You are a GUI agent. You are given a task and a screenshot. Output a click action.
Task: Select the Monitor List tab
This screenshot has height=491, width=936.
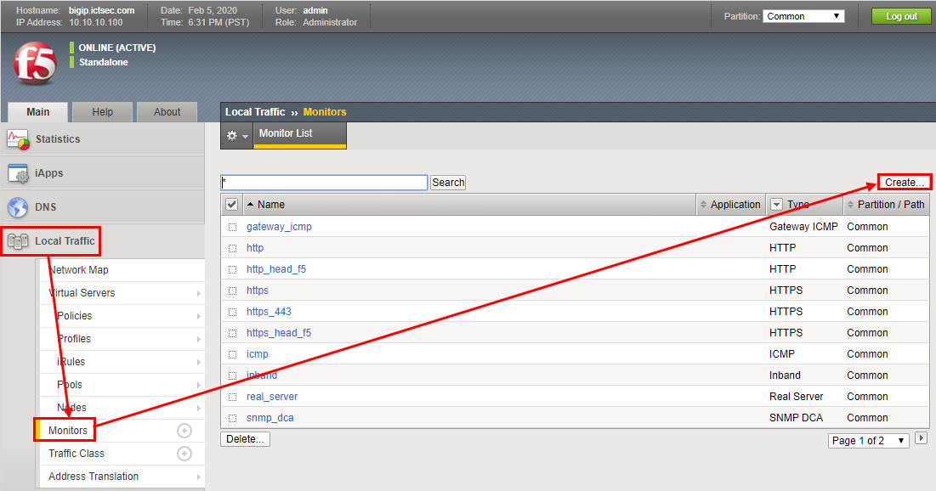299,135
